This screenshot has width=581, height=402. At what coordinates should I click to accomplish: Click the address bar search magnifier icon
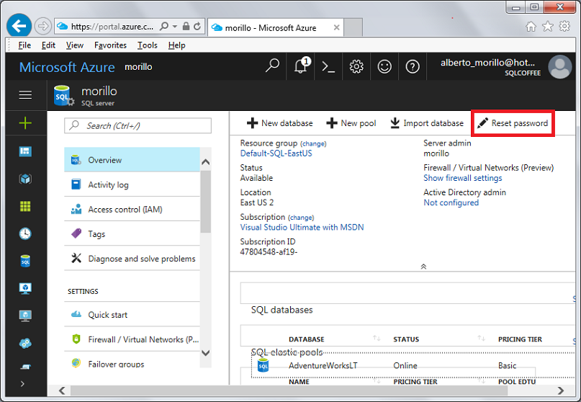coord(163,26)
